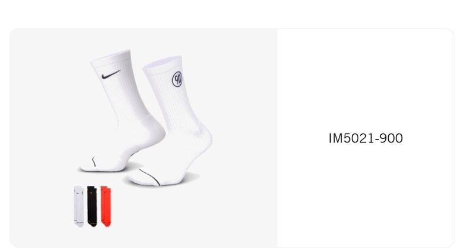Click the small toe seam mark on the left sock

coord(94,161)
